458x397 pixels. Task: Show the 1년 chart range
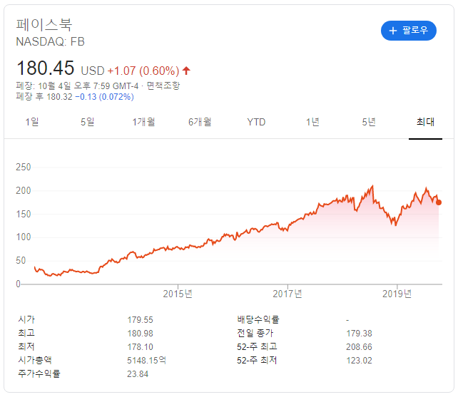tap(312, 122)
